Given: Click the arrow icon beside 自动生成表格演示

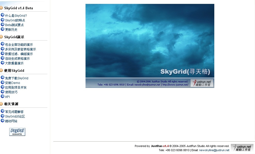Looking at the screenshot, I should (2, 58).
